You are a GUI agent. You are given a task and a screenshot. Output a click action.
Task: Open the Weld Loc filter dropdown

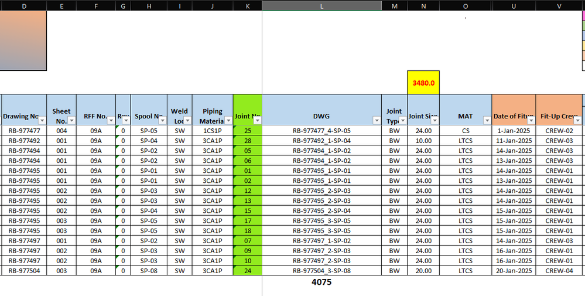coord(187,121)
